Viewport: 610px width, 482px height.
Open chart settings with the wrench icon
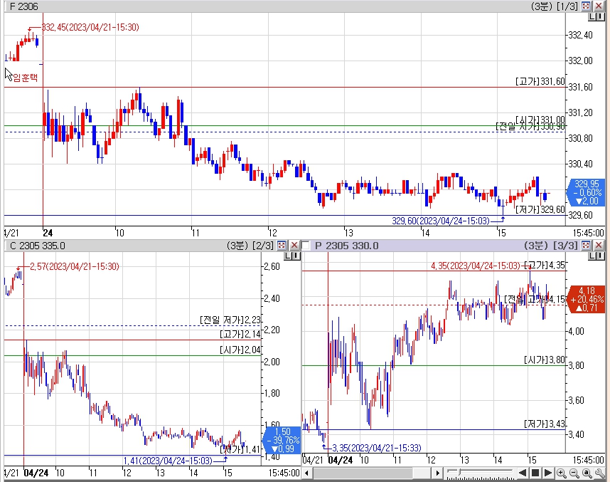[599, 473]
